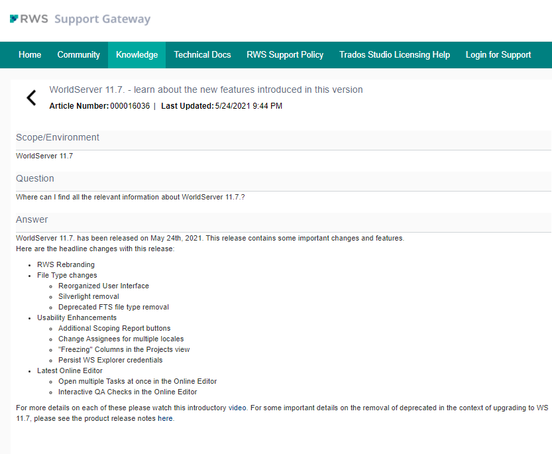Click the 'RWS Rebranding' bullet
This screenshot has width=552, height=454.
click(66, 265)
